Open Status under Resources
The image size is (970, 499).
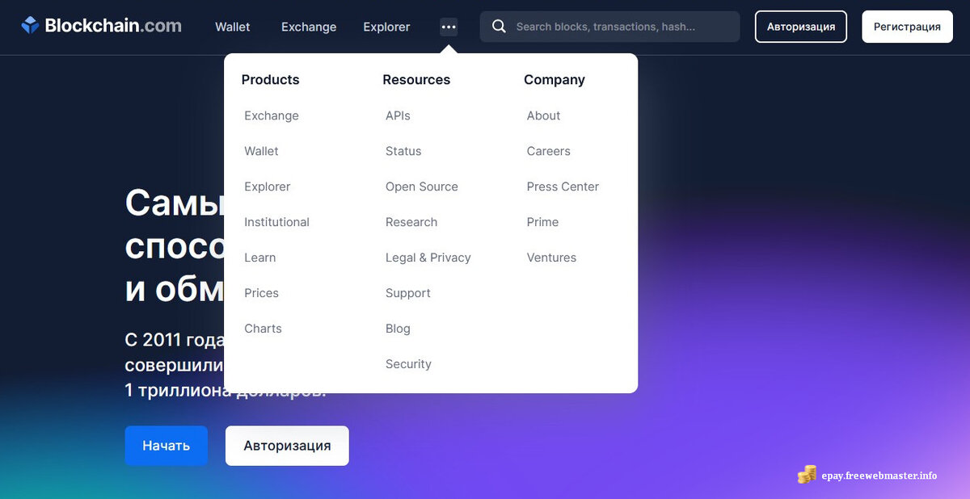tap(403, 151)
